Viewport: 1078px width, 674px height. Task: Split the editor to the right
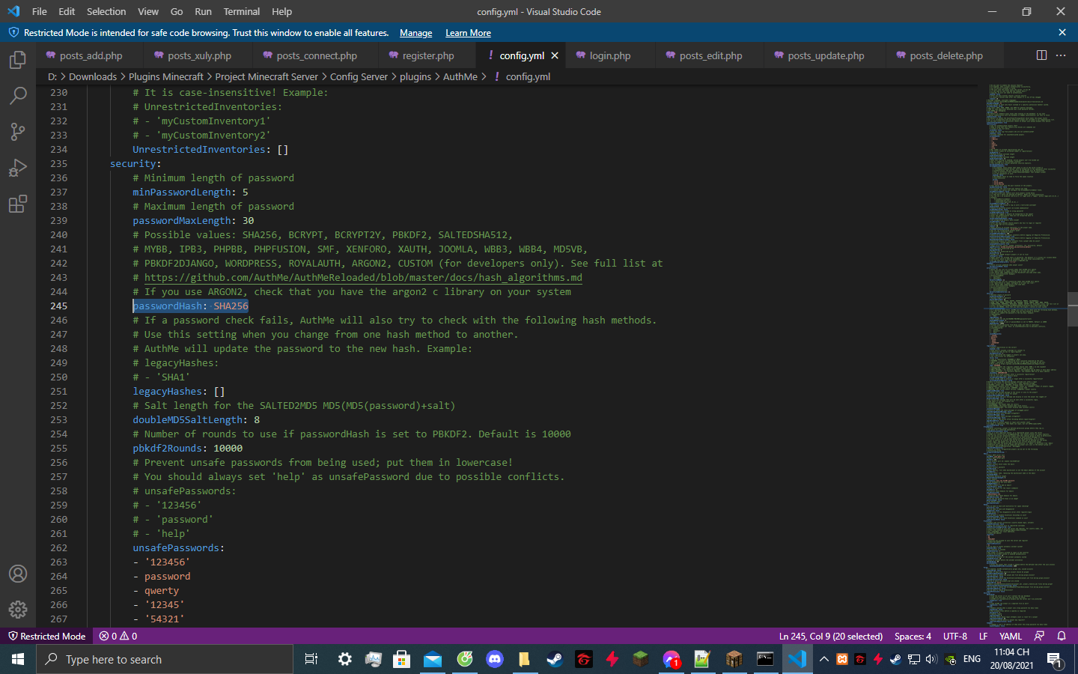[1041, 55]
